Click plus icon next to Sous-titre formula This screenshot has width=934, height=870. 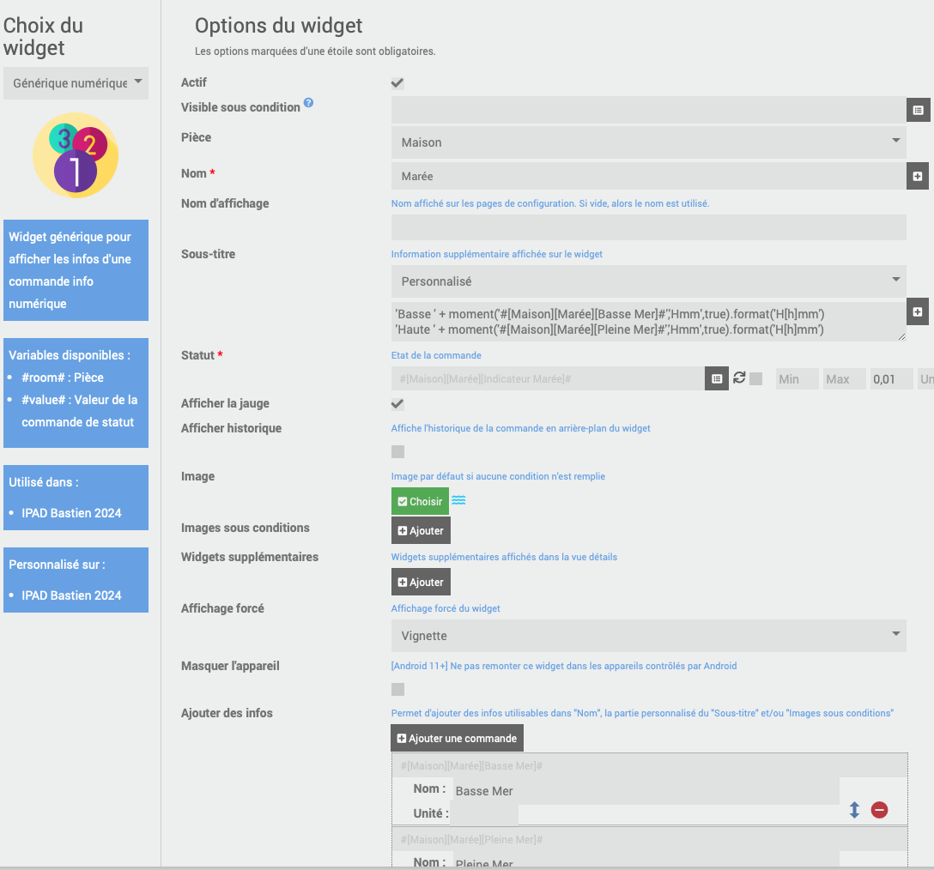coord(918,312)
